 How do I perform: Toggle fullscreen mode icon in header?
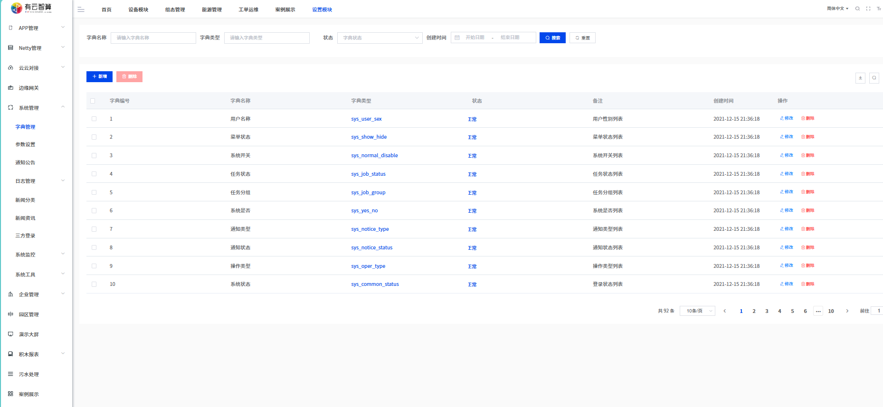868,9
